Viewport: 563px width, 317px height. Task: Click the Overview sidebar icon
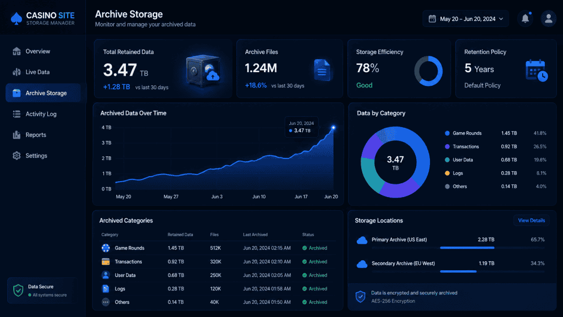pyautogui.click(x=16, y=51)
